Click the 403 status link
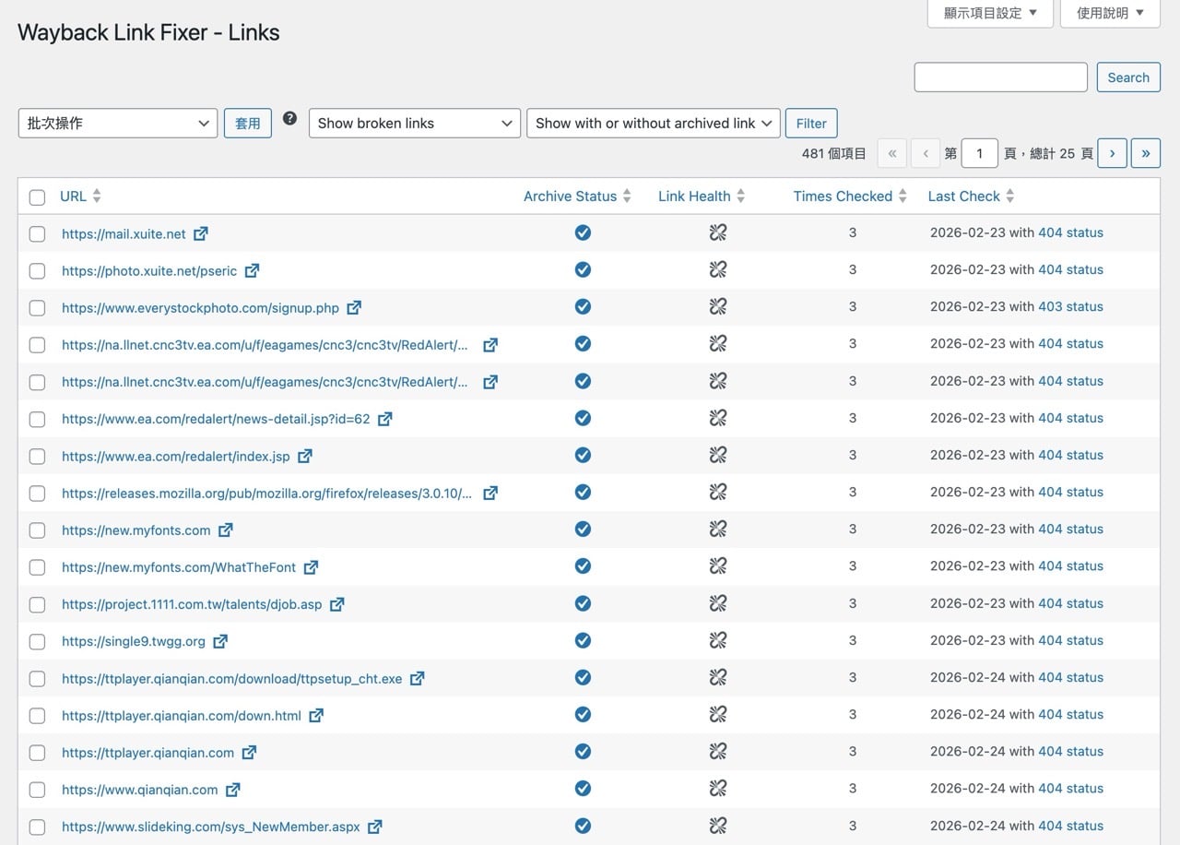1180x845 pixels. [x=1070, y=306]
